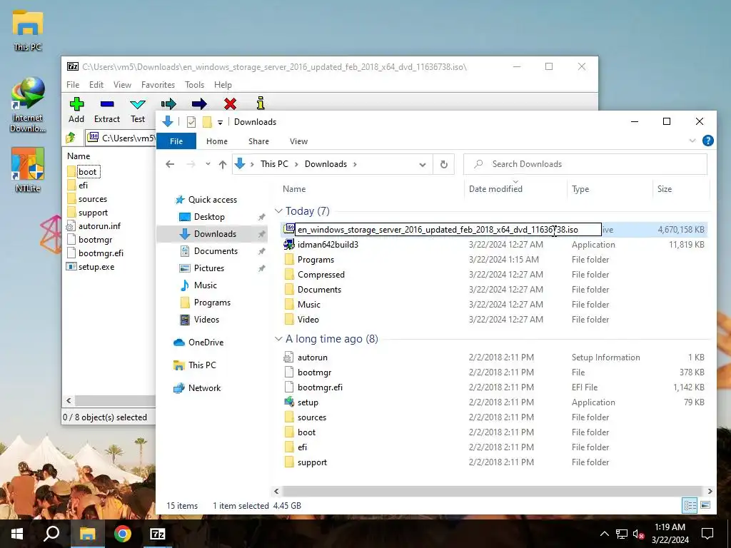Select Network in navigation pane
This screenshot has height=548, width=731.
coord(204,387)
